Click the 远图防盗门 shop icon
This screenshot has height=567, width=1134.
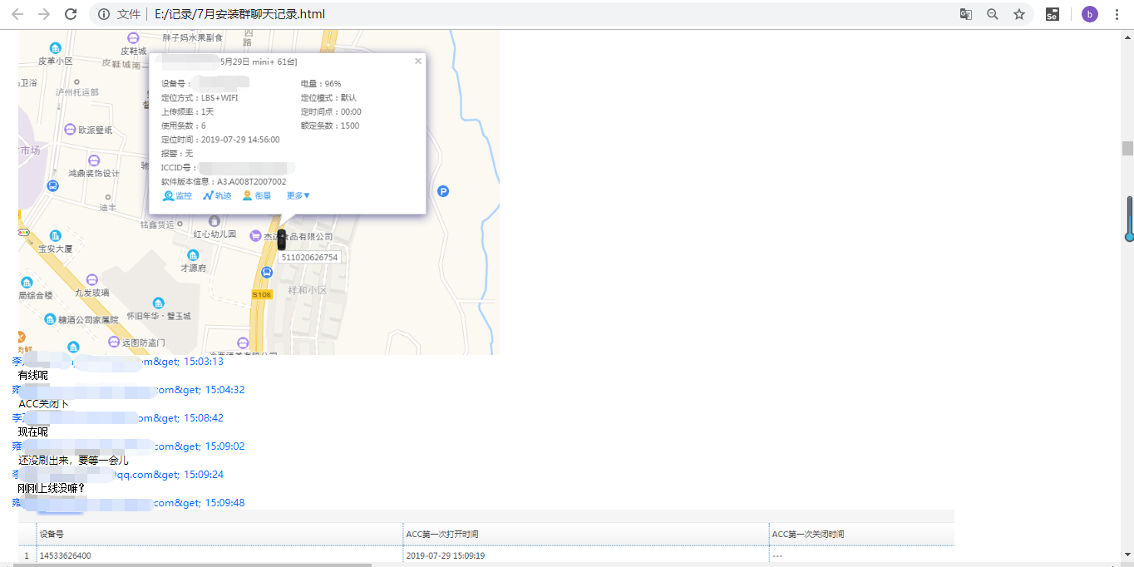(114, 342)
